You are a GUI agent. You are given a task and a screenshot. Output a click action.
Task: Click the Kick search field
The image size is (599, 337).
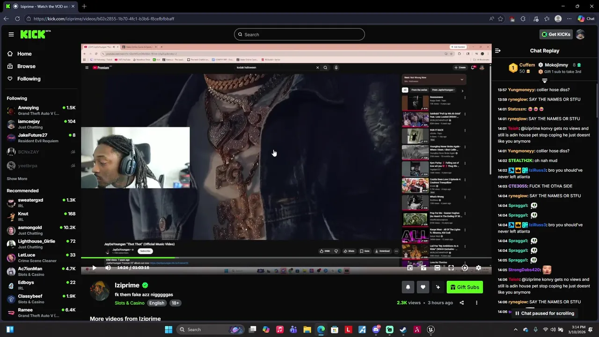[299, 34]
